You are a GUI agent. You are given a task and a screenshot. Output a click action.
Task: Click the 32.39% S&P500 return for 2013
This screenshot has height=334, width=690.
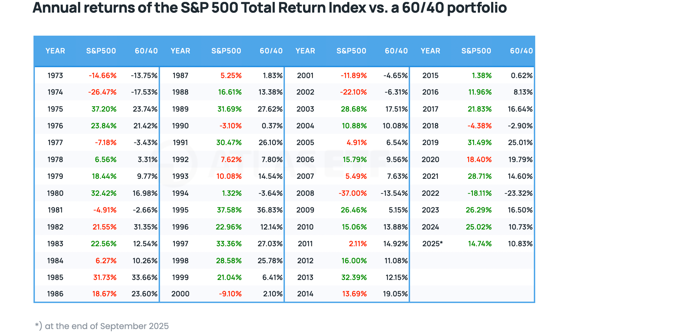[354, 278]
